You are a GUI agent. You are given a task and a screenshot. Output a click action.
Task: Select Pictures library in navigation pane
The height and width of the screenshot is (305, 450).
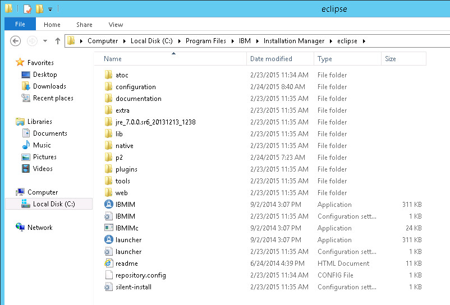point(44,157)
